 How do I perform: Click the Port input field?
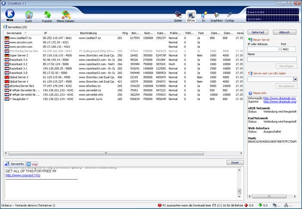point(289,49)
